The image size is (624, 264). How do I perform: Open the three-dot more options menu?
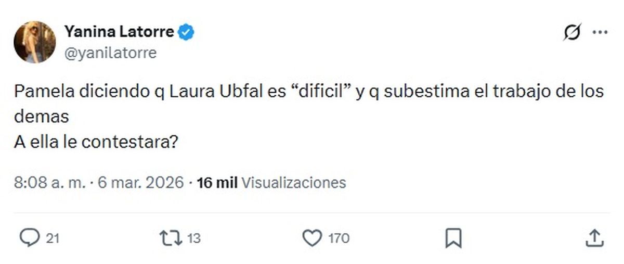[600, 32]
